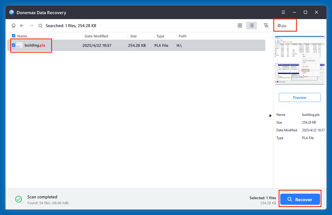The height and width of the screenshot is (215, 332).
Task: Click the search magnifier icon
Action: (x=40, y=25)
